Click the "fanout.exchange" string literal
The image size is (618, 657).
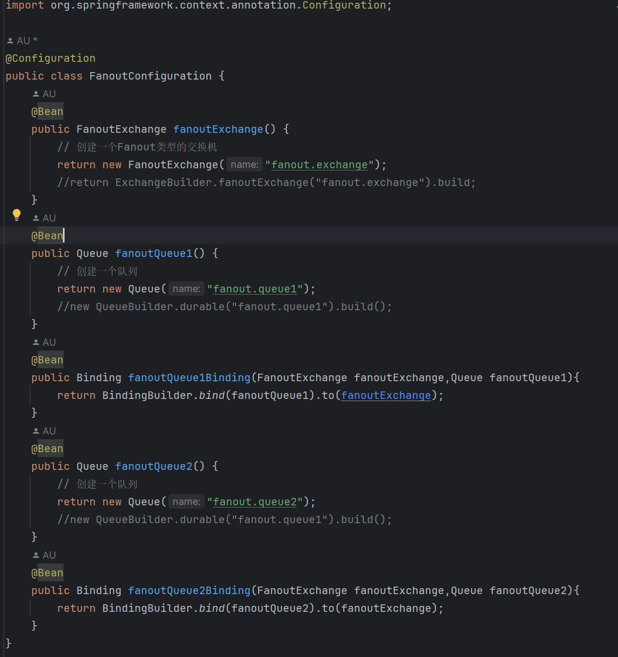[319, 165]
